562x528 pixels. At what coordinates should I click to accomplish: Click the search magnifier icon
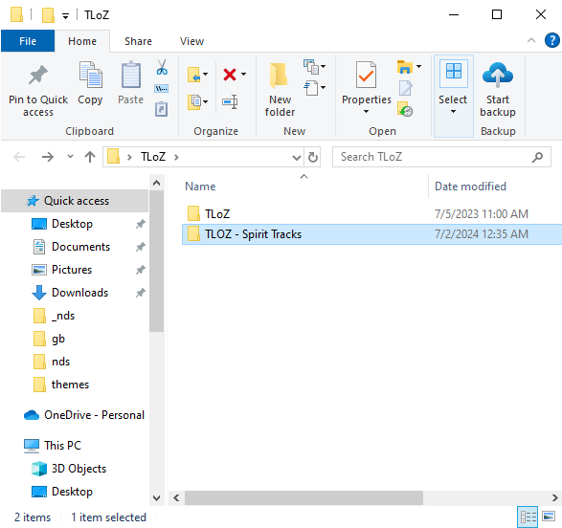pos(537,157)
